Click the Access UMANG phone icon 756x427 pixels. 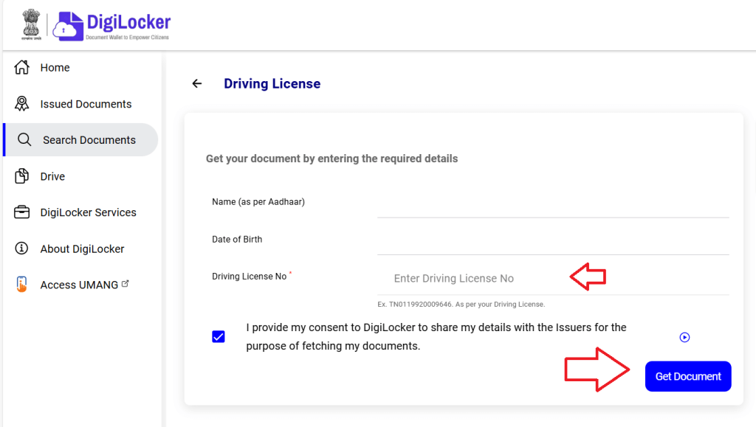coord(22,285)
